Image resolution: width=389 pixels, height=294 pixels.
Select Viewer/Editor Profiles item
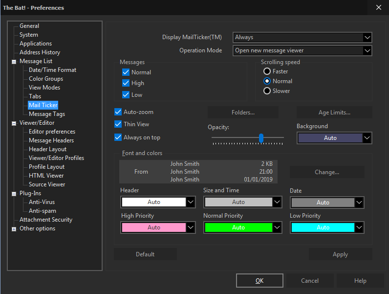pyautogui.click(x=56, y=158)
